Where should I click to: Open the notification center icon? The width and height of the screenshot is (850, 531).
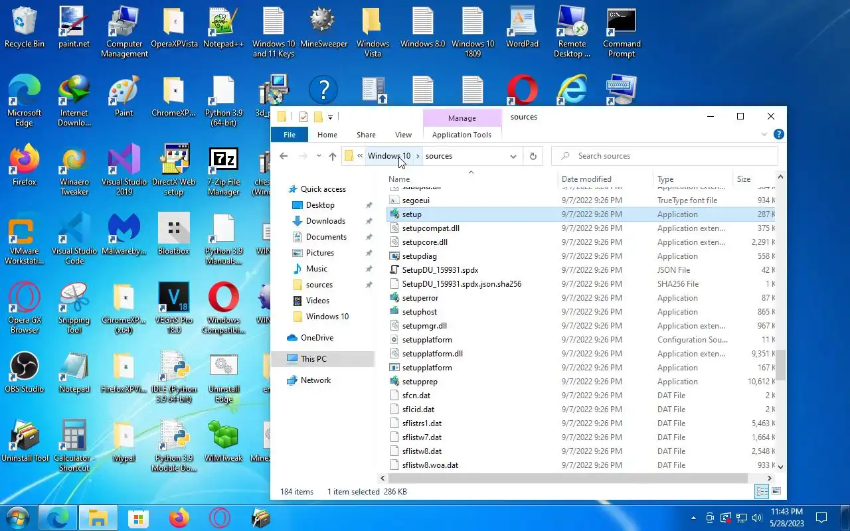pyautogui.click(x=821, y=518)
